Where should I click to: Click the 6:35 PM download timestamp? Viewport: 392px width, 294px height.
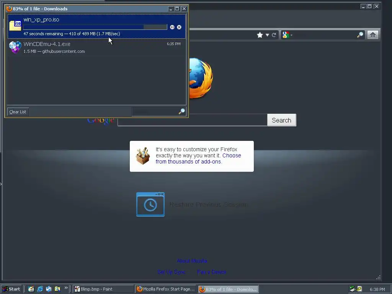click(x=174, y=44)
